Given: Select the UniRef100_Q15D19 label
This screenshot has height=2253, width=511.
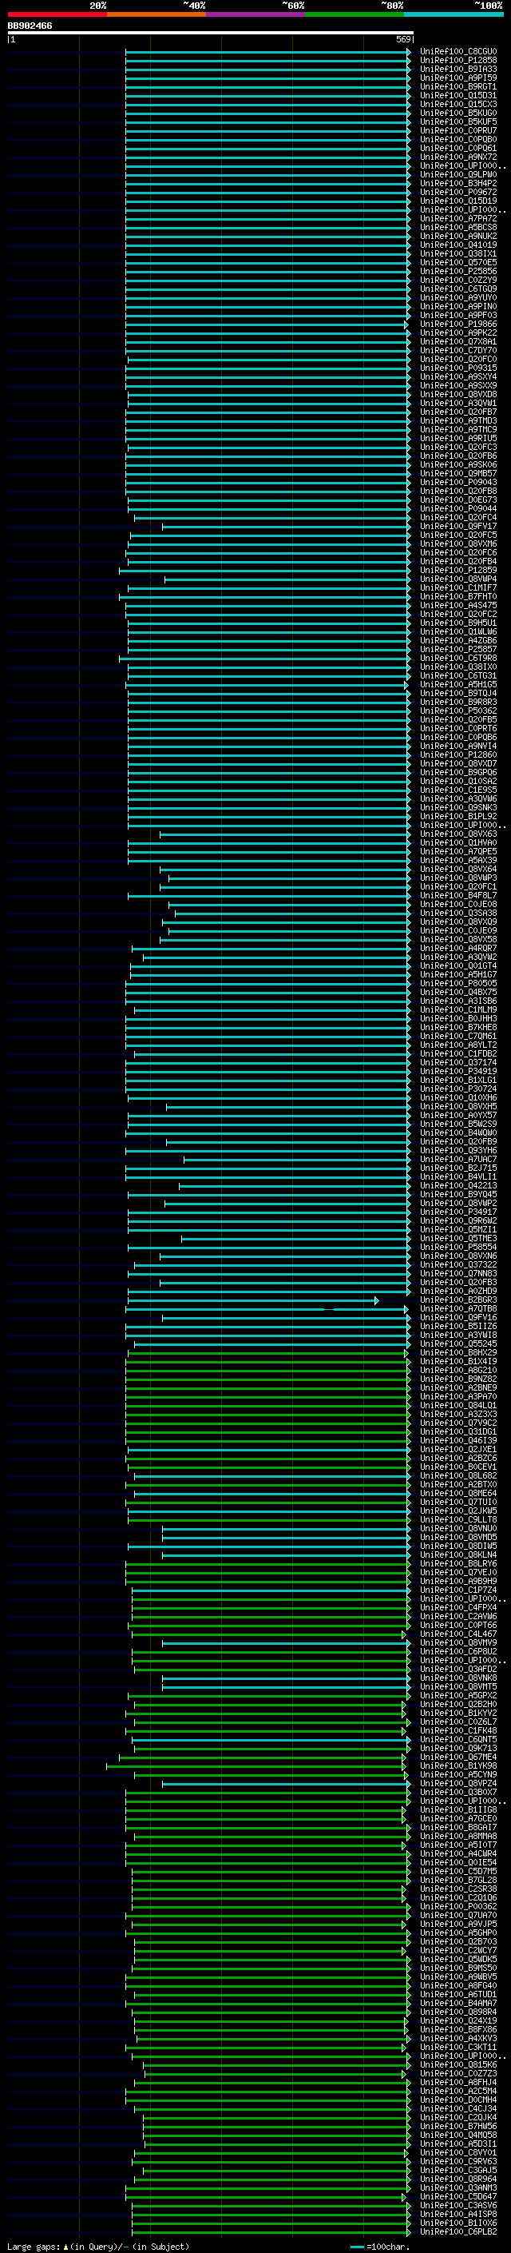Looking at the screenshot, I should click(x=458, y=201).
